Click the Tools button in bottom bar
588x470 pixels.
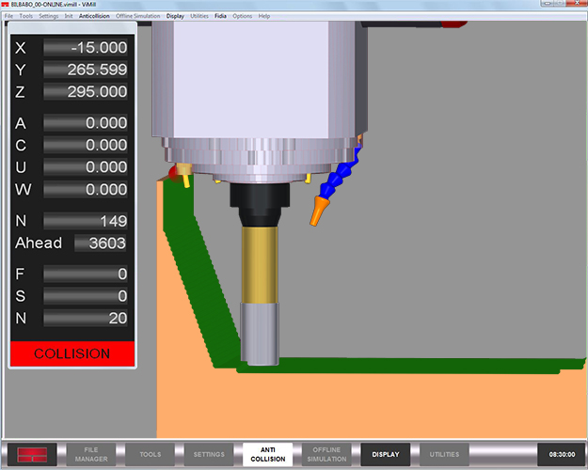(151, 455)
